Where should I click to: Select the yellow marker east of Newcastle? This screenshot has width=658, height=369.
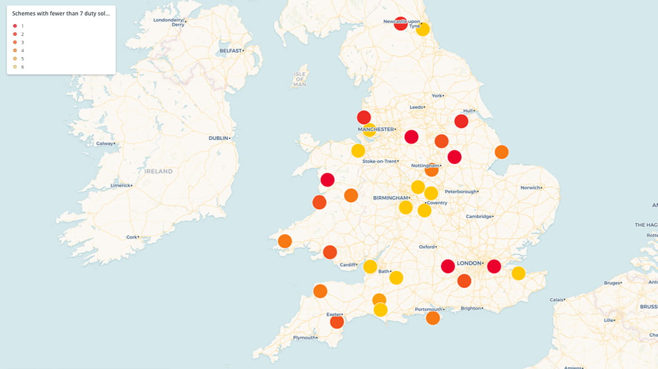422,29
